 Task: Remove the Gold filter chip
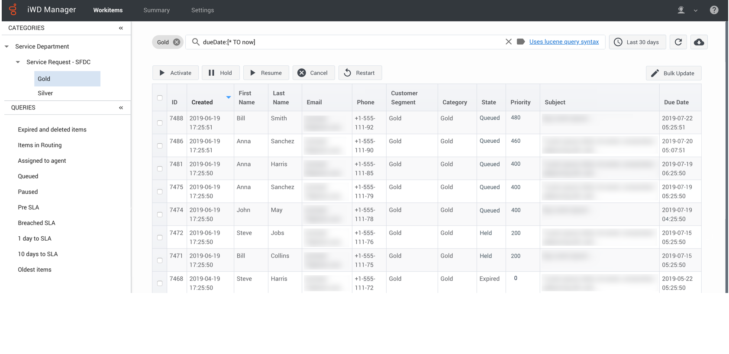pos(177,42)
